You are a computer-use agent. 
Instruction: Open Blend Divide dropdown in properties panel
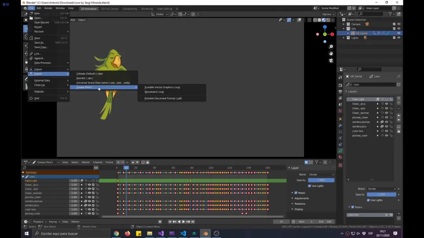382,189
